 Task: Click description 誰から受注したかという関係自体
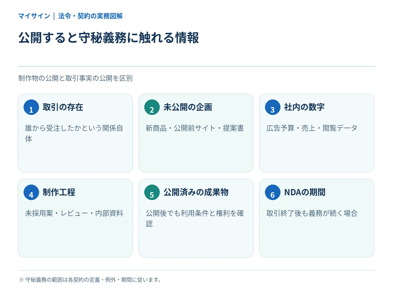(x=74, y=133)
